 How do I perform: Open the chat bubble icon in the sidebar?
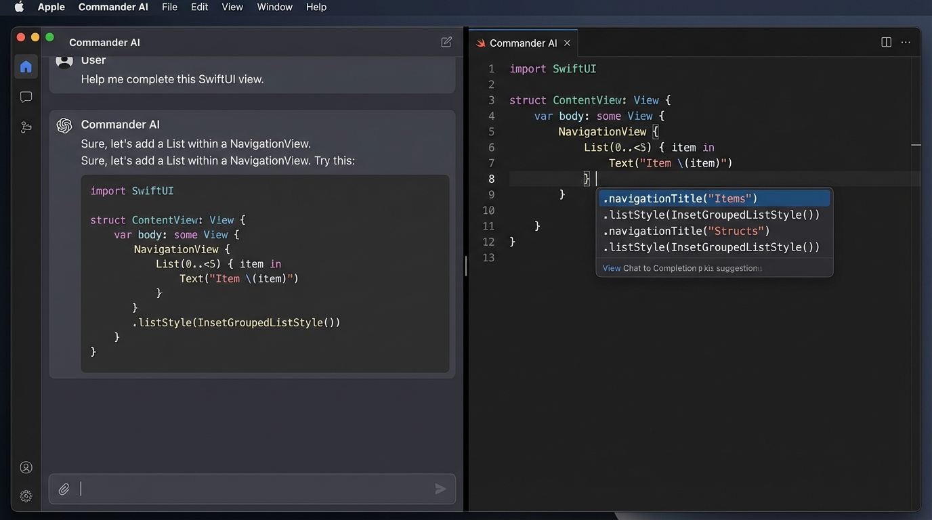click(x=26, y=96)
